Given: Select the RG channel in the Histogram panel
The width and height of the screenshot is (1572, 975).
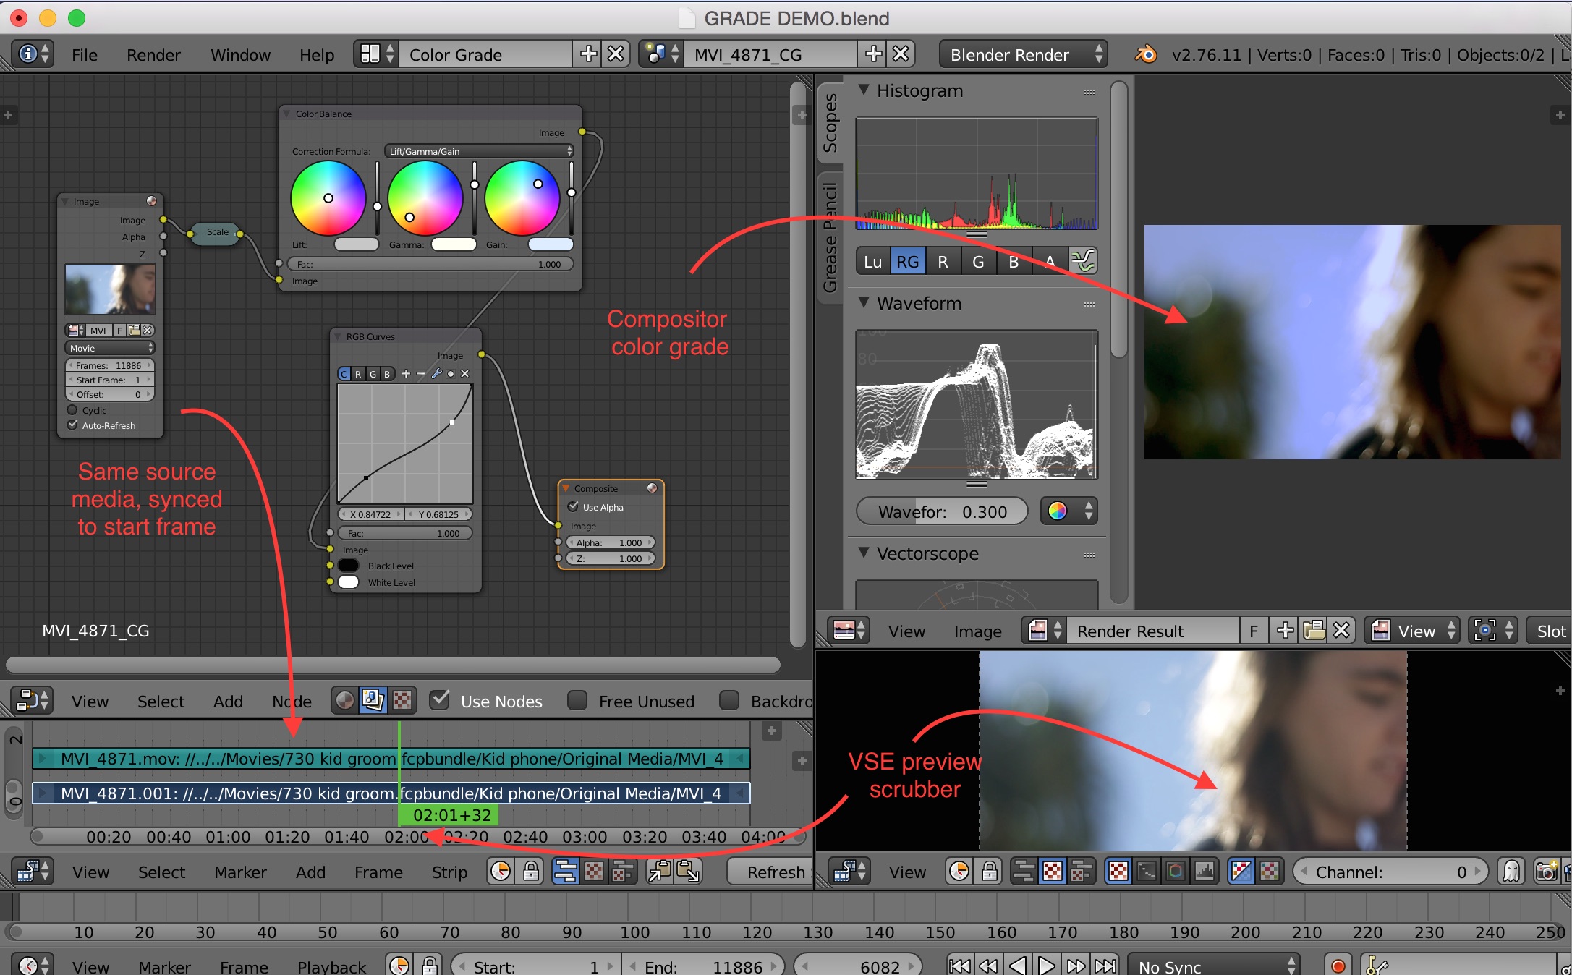Looking at the screenshot, I should click(908, 261).
